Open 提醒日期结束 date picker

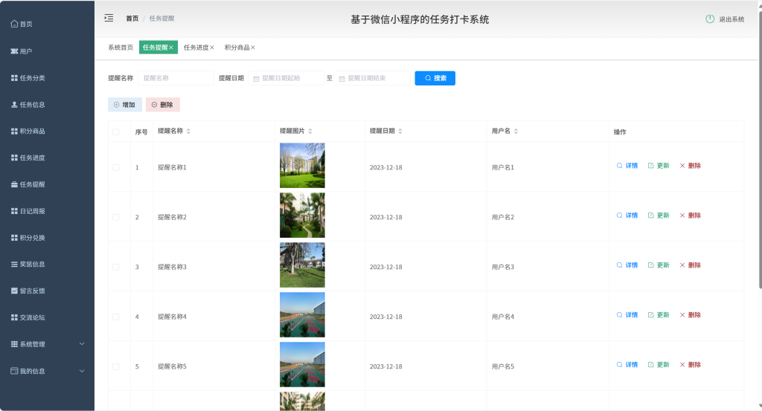pyautogui.click(x=372, y=78)
